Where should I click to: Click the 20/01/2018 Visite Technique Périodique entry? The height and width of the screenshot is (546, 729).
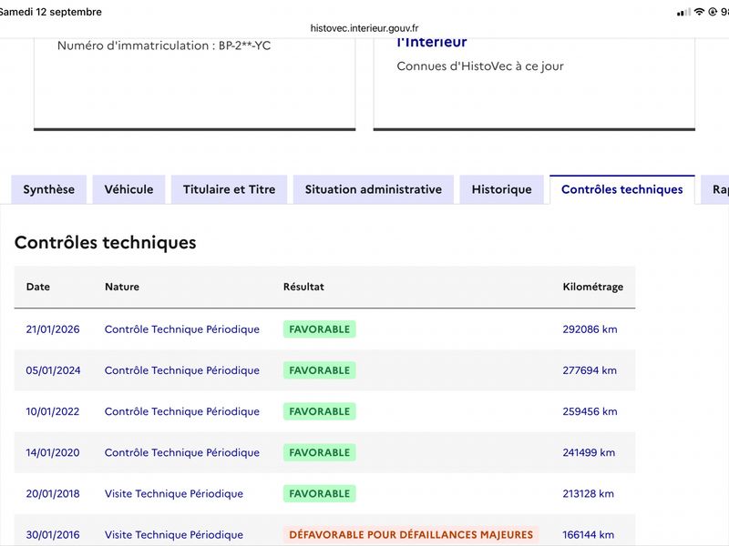(x=174, y=493)
